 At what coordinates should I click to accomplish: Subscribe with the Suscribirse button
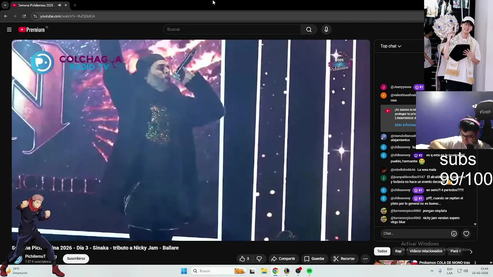tap(76, 259)
